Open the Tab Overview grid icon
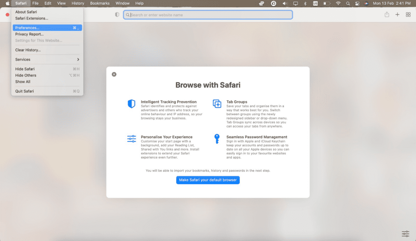This screenshot has height=241, width=416. pos(408,14)
